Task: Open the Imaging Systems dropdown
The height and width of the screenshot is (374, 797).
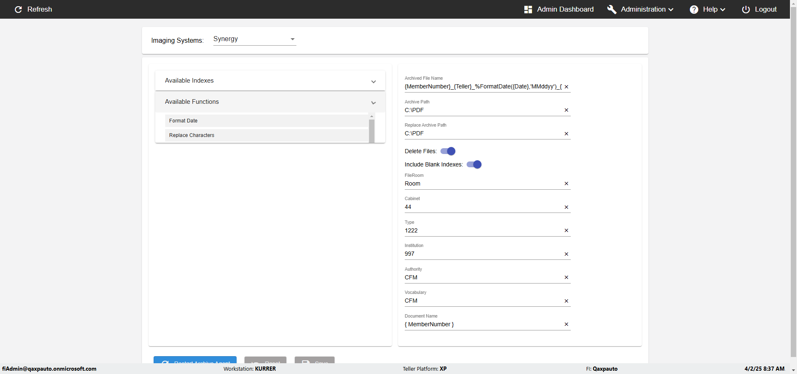Action: point(254,39)
